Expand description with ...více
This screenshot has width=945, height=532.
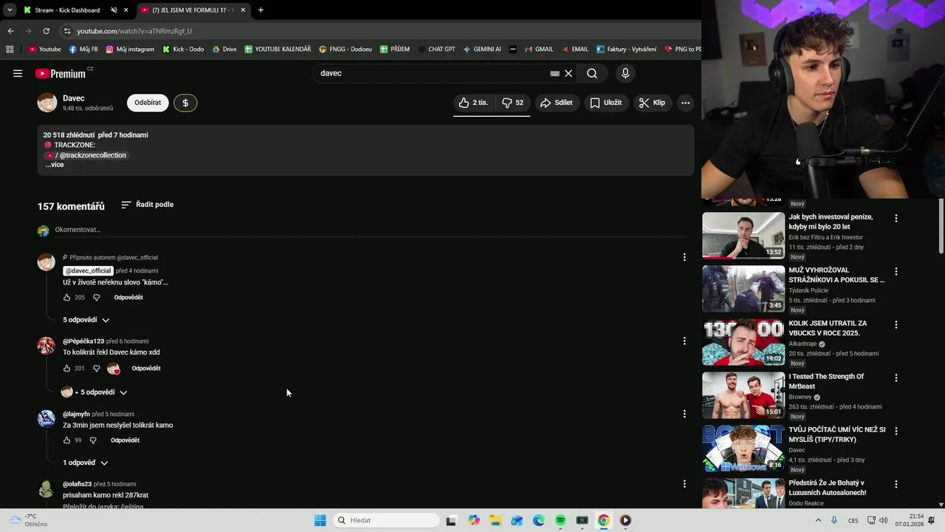point(55,165)
